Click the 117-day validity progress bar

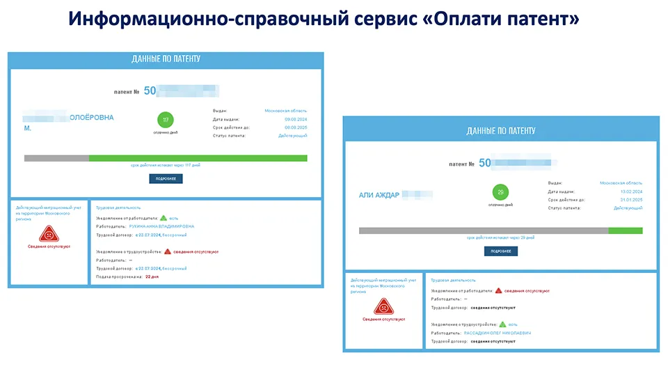(x=166, y=158)
